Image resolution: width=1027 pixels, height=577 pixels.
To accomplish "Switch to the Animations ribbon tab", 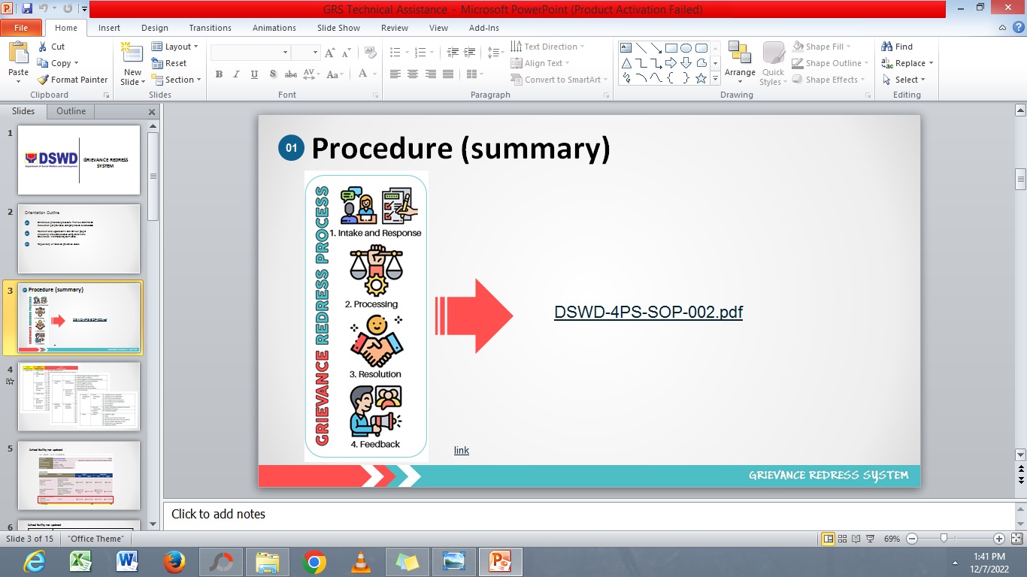I will 274,28.
